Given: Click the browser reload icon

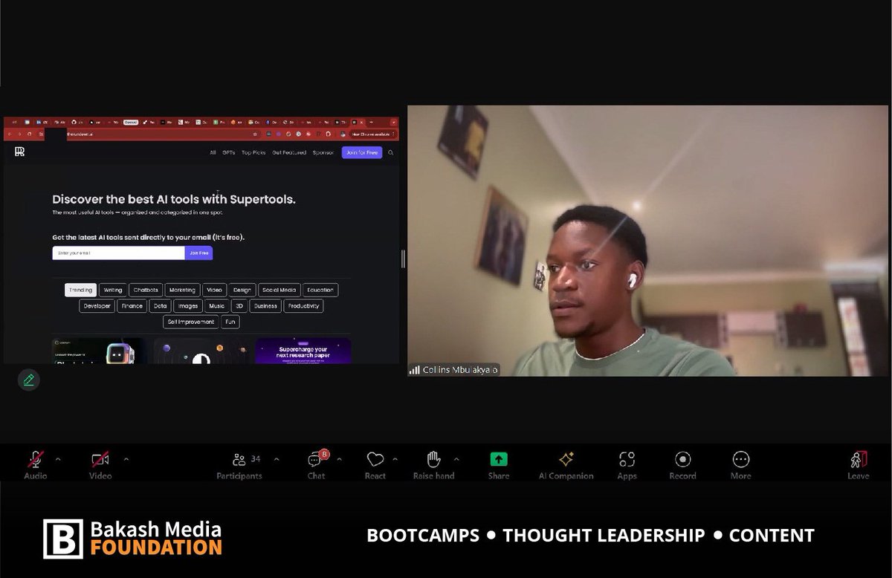Looking at the screenshot, I should (29, 134).
